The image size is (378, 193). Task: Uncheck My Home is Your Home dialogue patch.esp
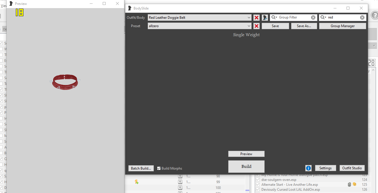[258, 175]
